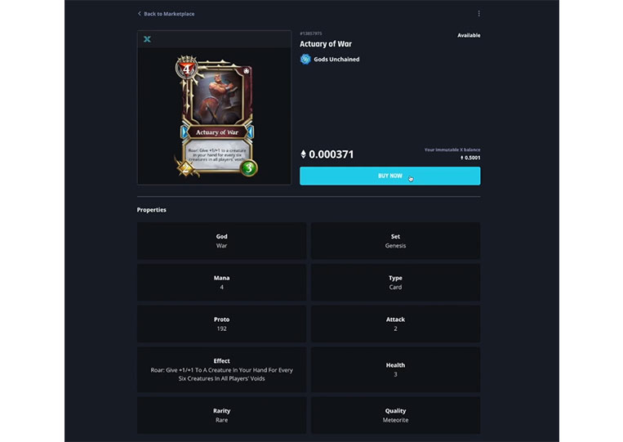Select the Set Genesis property tile
This screenshot has width=623, height=442.
pos(395,241)
